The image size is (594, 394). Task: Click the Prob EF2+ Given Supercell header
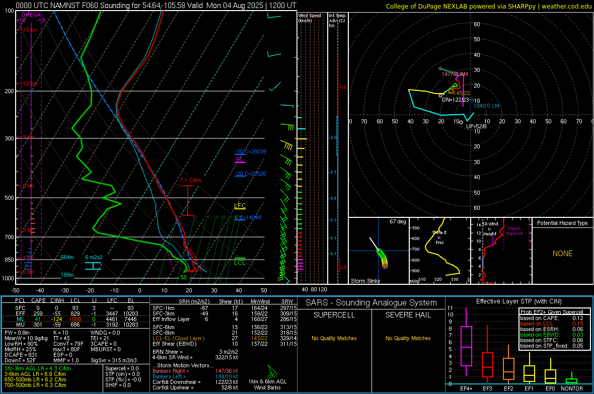[552, 312]
